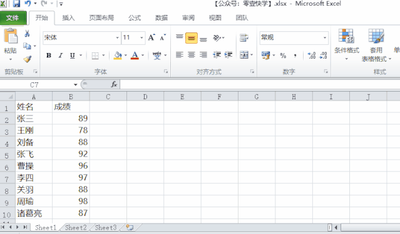Viewport: 400px width, 234px height.
Task: Open the 常规 number format dropdown
Action: [325, 37]
